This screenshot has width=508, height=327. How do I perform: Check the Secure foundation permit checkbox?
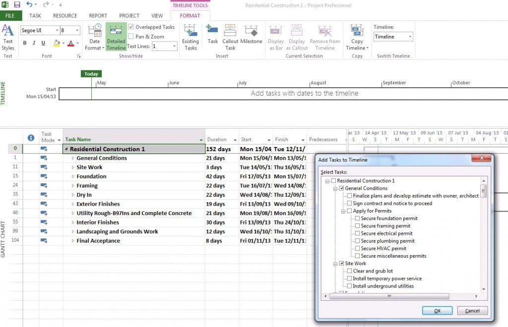pyautogui.click(x=357, y=218)
